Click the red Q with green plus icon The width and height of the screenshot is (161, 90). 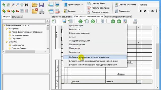[13, 11]
